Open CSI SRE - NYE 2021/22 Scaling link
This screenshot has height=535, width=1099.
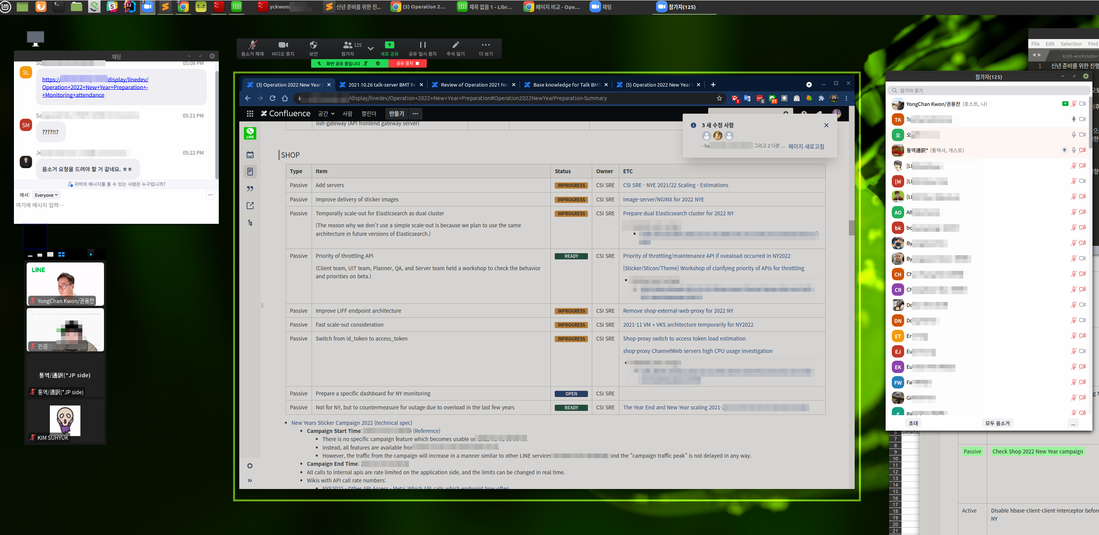(x=675, y=185)
